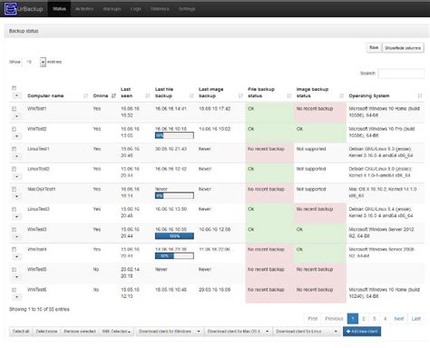Expand the WinTest2 row action dropdown
430x348 pixels.
(x=16, y=136)
